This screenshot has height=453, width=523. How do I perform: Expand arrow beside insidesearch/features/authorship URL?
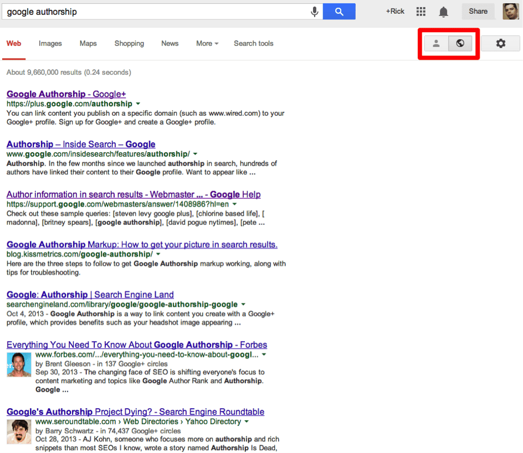coord(196,154)
